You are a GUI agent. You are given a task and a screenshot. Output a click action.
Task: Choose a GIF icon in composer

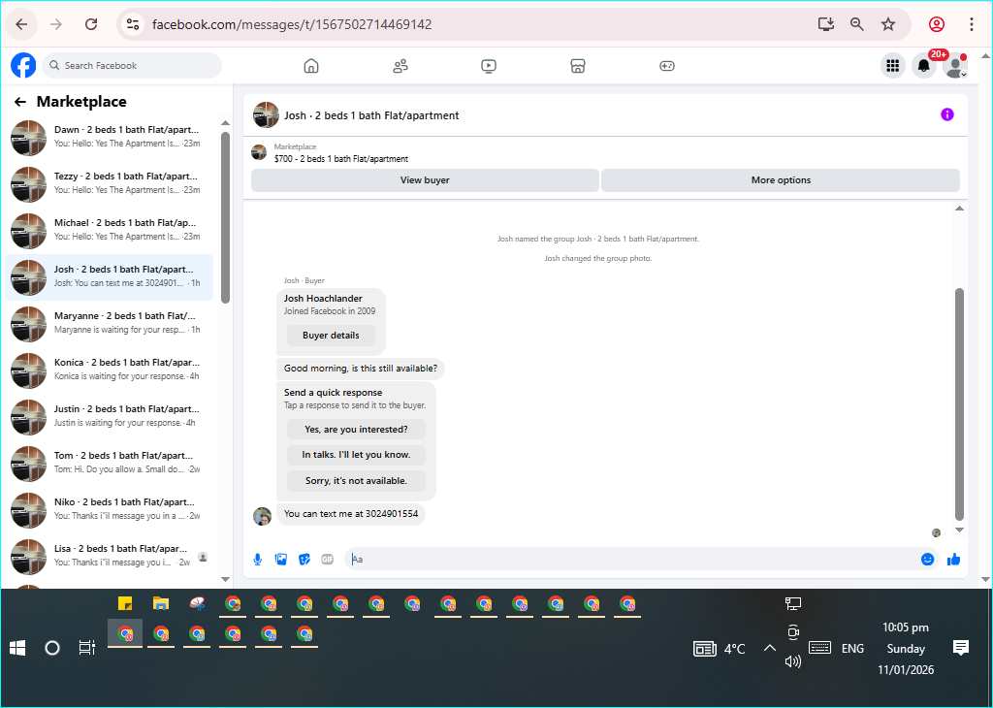[328, 560]
